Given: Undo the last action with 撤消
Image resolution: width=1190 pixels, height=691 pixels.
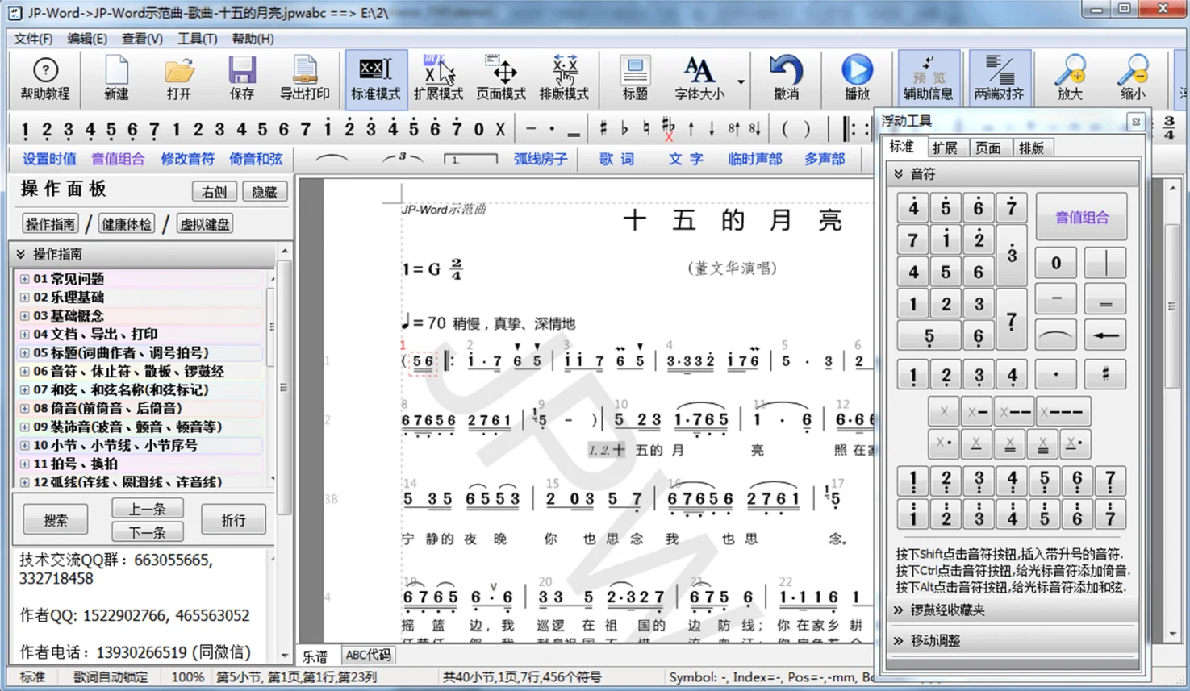Looking at the screenshot, I should coord(786,78).
